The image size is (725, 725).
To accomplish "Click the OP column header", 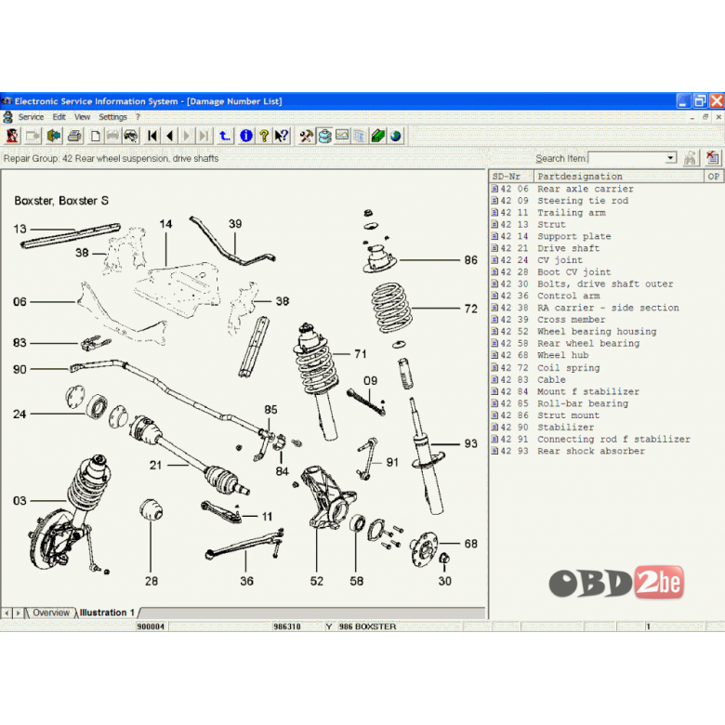I will pyautogui.click(x=714, y=177).
